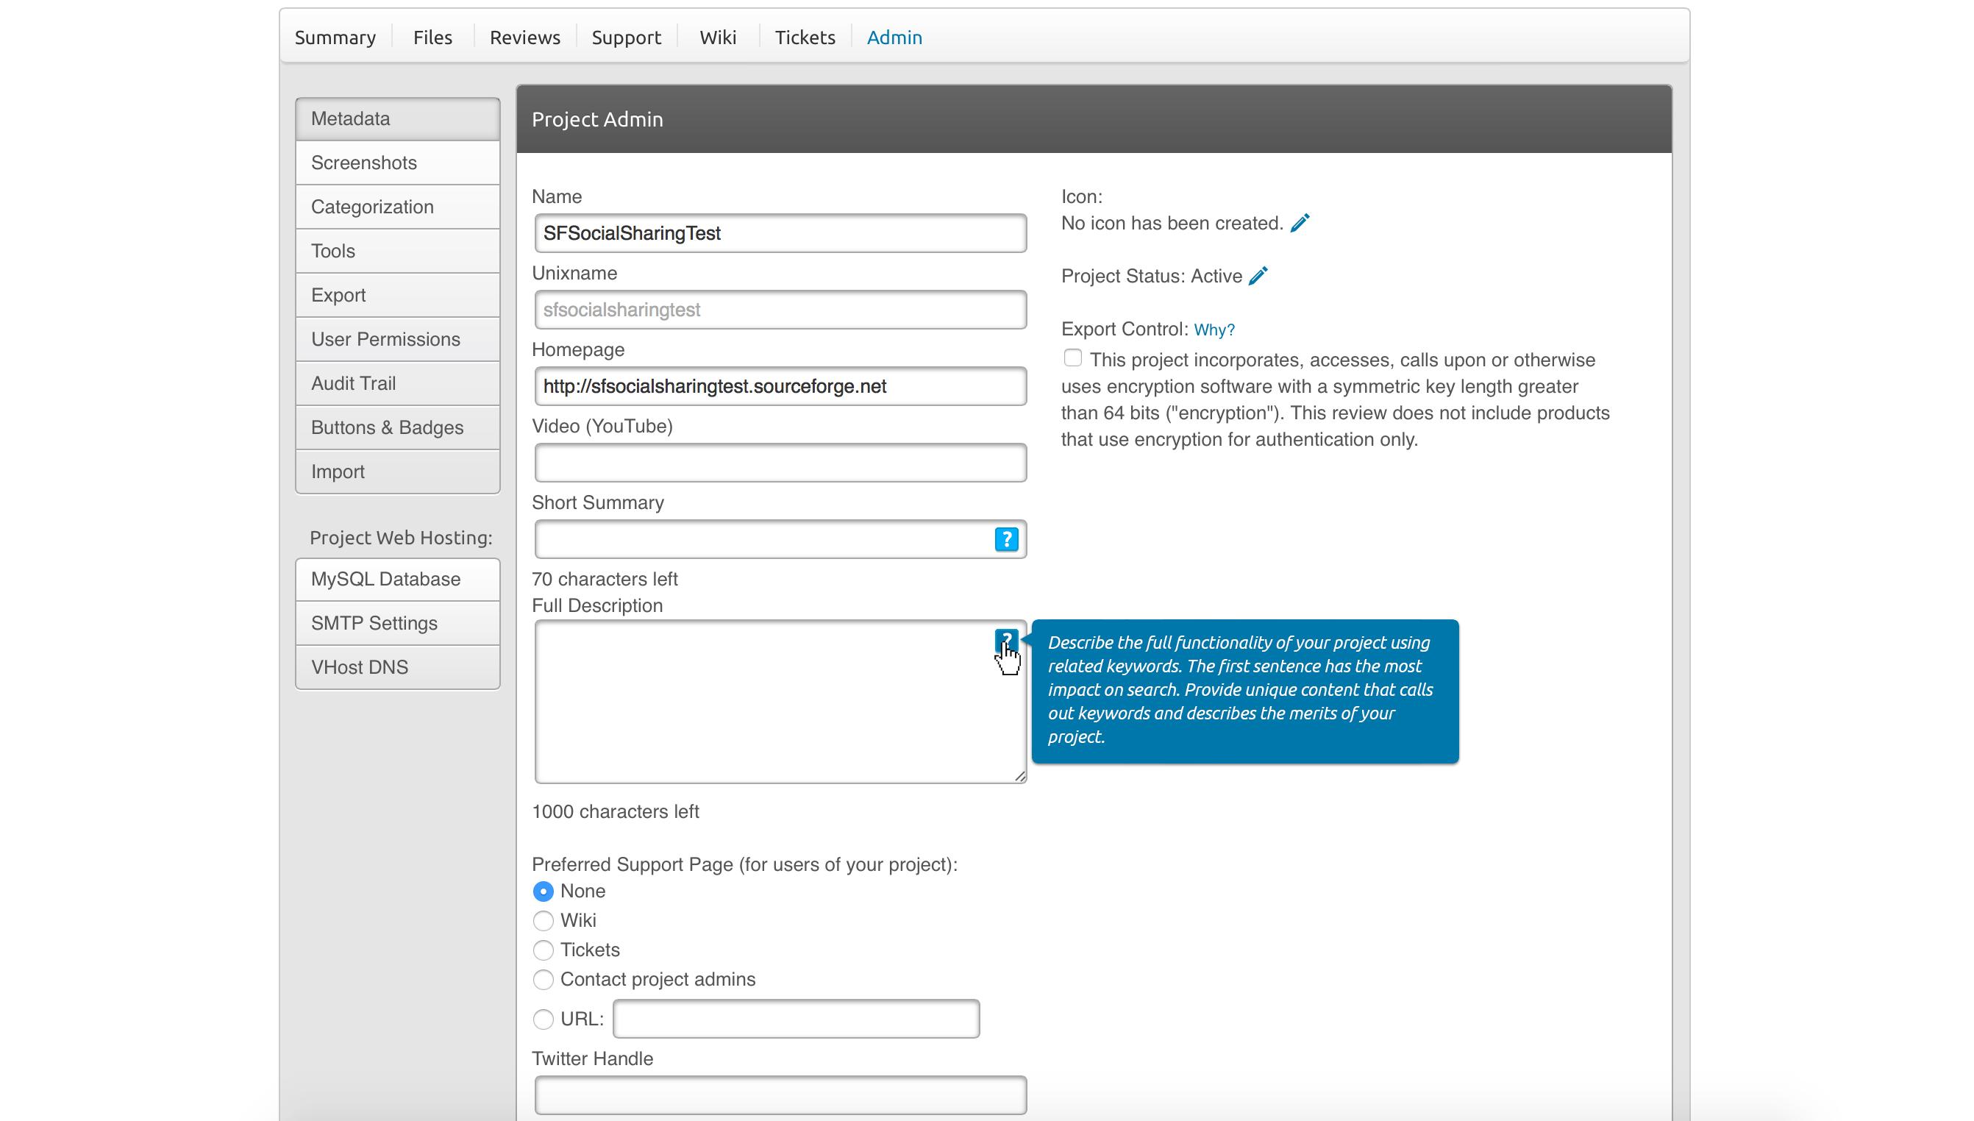Choose Tickets as preferred support page

tap(544, 950)
